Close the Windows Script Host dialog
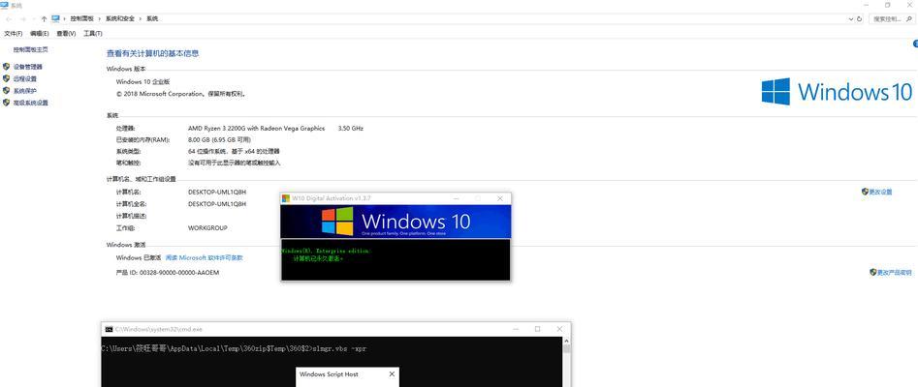This screenshot has height=387, width=918. pos(392,374)
